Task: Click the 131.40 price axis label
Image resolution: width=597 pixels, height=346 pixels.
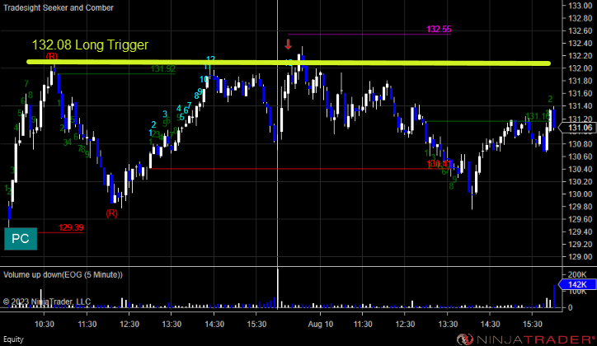Action: coord(580,106)
